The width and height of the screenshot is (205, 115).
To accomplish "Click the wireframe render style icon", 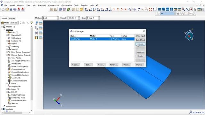I will point(74,9).
